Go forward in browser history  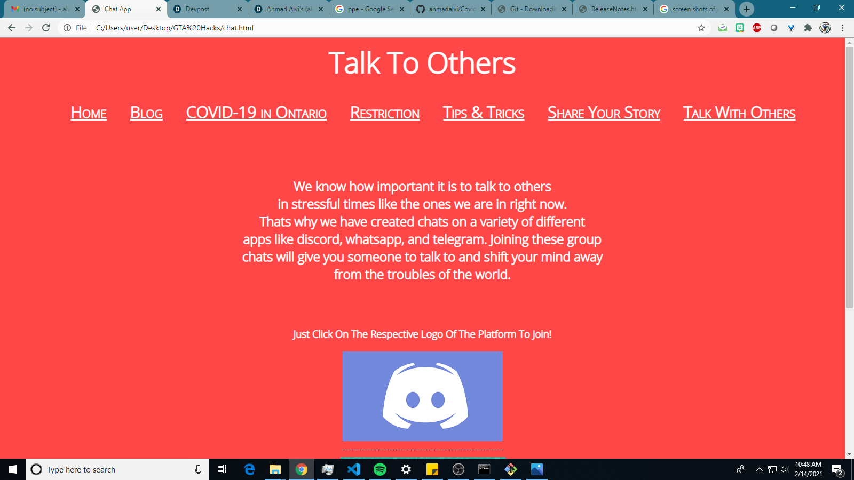29,28
